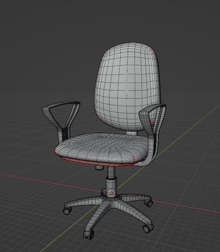This screenshot has width=220, height=252.
Task: Select the adjustment lever knob beneath the seat
Action: [99, 167]
